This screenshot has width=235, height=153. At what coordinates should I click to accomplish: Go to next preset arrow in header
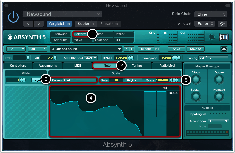(x=38, y=23)
